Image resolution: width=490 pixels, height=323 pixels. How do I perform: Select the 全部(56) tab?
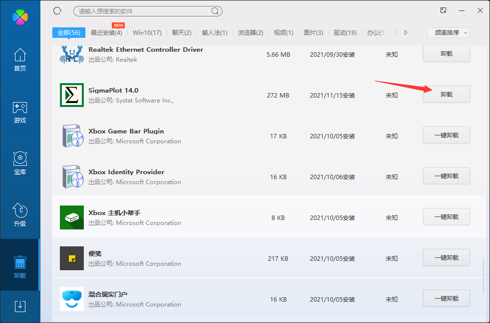(x=69, y=33)
